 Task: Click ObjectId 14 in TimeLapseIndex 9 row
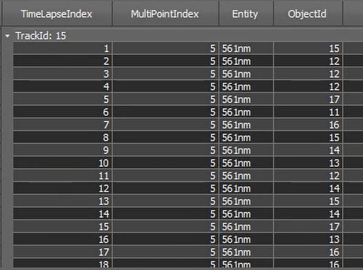pos(308,150)
